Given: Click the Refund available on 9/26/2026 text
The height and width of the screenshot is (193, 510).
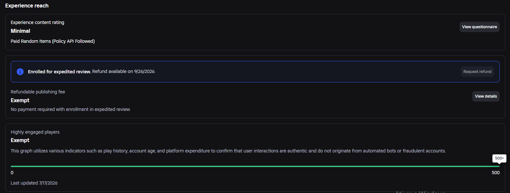Looking at the screenshot, I should click(124, 71).
